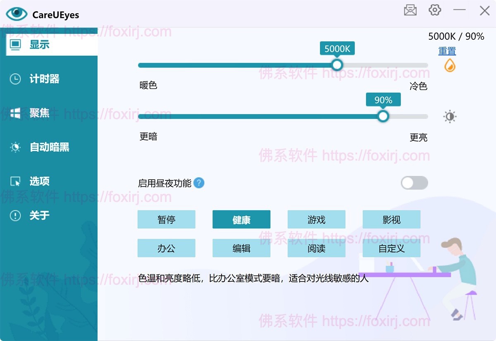Open the help question mark tooltip
This screenshot has height=341, width=496.
tap(199, 183)
